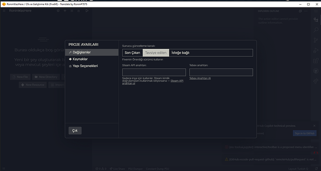This screenshot has height=171, width=321.
Task: Open the Yapı Seçenekleri settings section
Action: click(92, 66)
